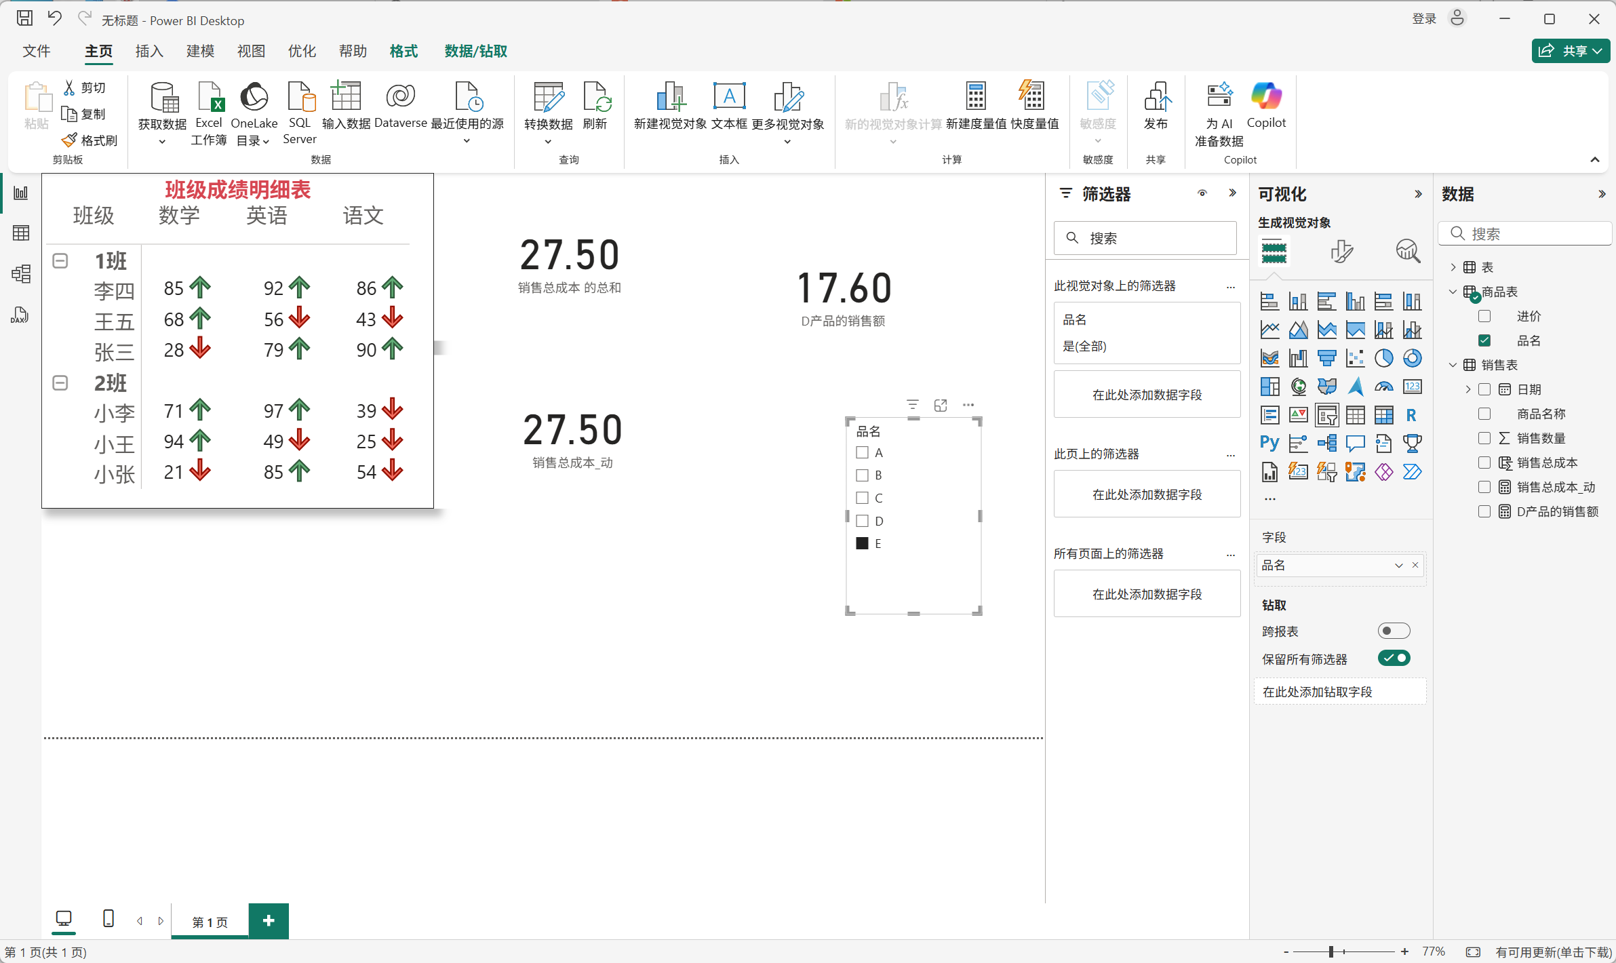Click the Get Data (获取数据) icon
The height and width of the screenshot is (963, 1616).
163,98
